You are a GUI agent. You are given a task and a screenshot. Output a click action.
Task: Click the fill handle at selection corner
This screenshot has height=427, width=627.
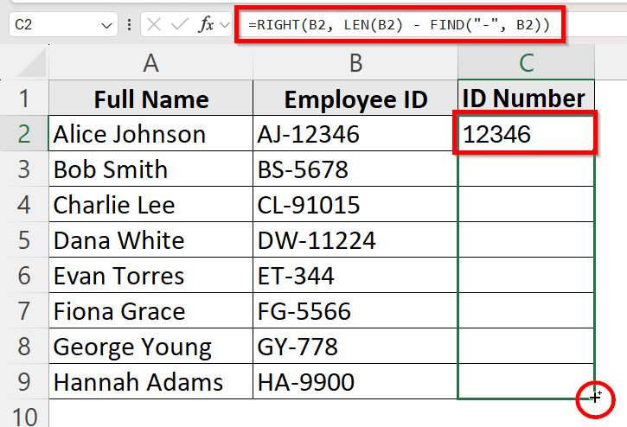(595, 398)
